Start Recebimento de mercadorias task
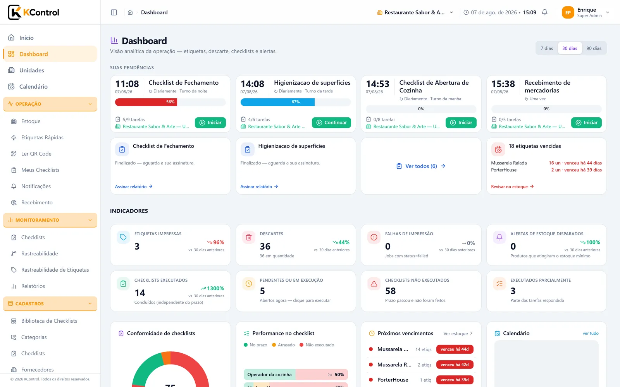The width and height of the screenshot is (620, 387). (x=586, y=123)
